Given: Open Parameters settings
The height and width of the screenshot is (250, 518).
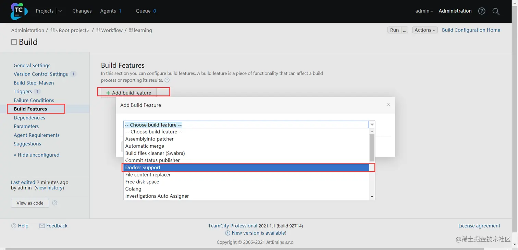Looking at the screenshot, I should pos(26,126).
